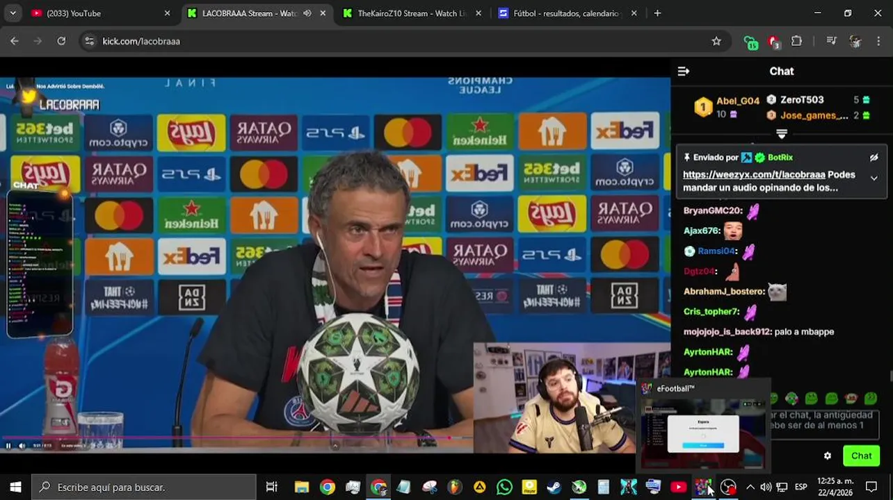The width and height of the screenshot is (893, 500).
Task: Open the YouTube app taskbar icon
Action: tap(678, 487)
